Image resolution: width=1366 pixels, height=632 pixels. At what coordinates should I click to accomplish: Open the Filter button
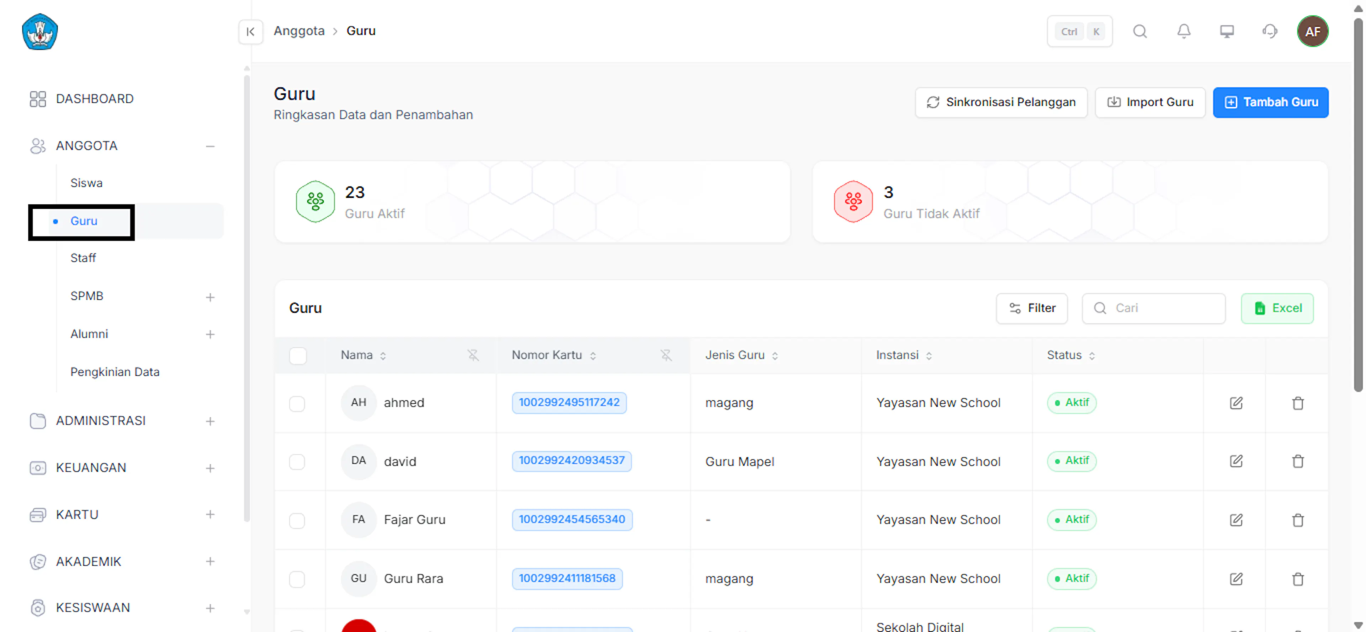click(x=1031, y=309)
